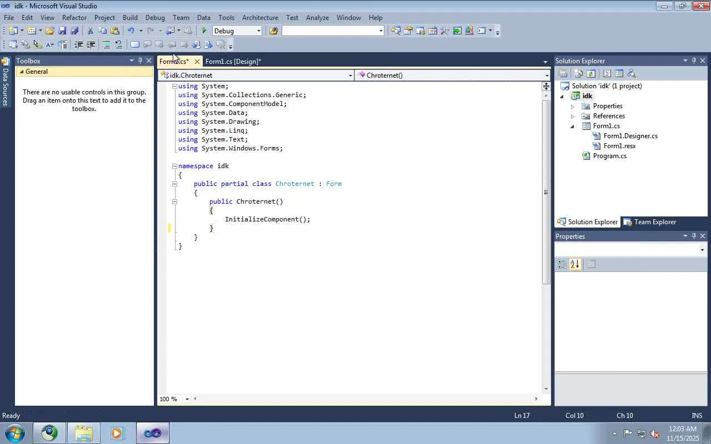Select Program.cs in Solution Explorer

click(609, 156)
